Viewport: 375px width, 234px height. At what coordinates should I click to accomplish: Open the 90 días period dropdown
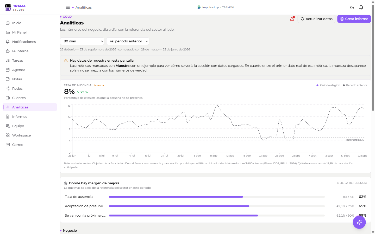(x=82, y=41)
